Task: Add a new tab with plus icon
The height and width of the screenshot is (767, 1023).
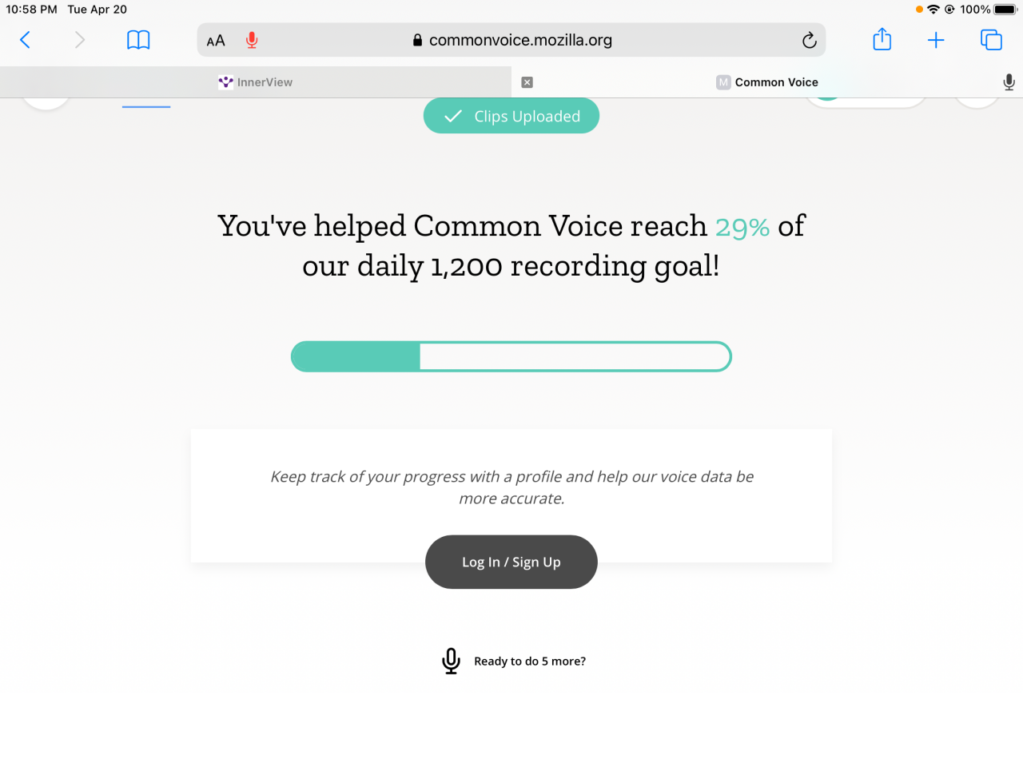Action: [x=936, y=40]
